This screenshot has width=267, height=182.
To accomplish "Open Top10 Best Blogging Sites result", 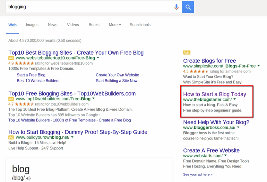I will coord(76,53).
